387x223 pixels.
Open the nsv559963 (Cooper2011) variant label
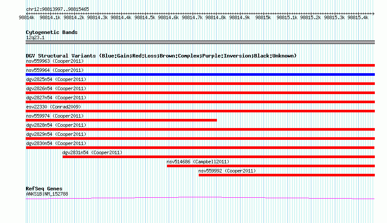click(x=55, y=61)
